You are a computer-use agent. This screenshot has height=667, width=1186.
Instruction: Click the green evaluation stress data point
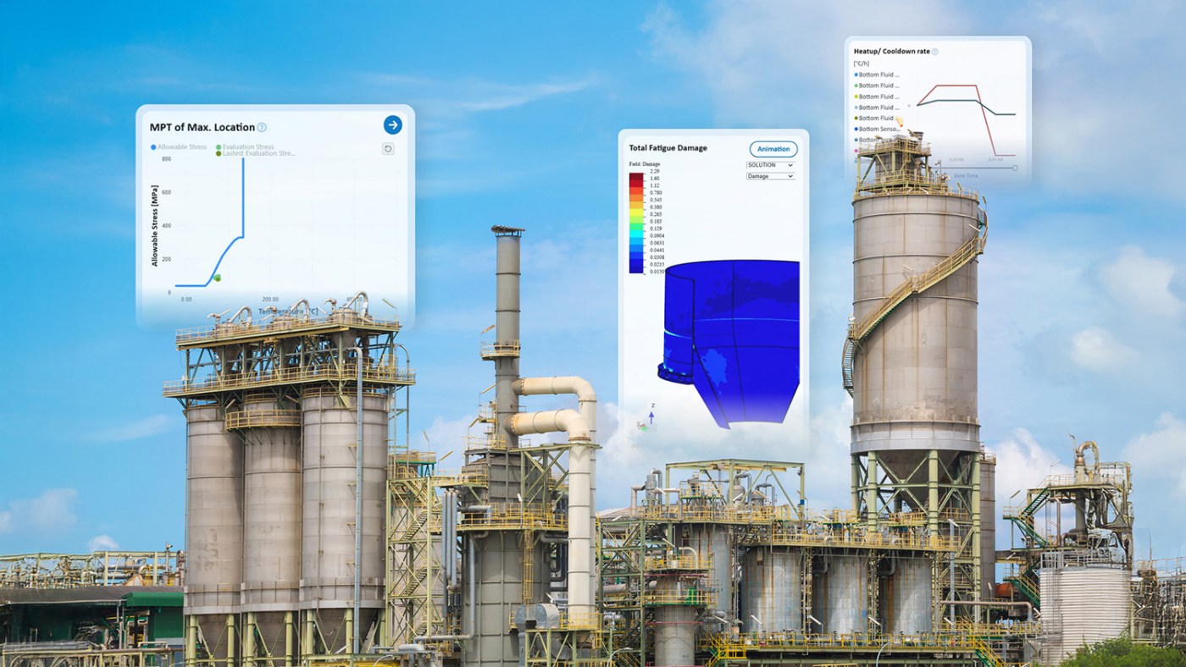[x=217, y=278]
